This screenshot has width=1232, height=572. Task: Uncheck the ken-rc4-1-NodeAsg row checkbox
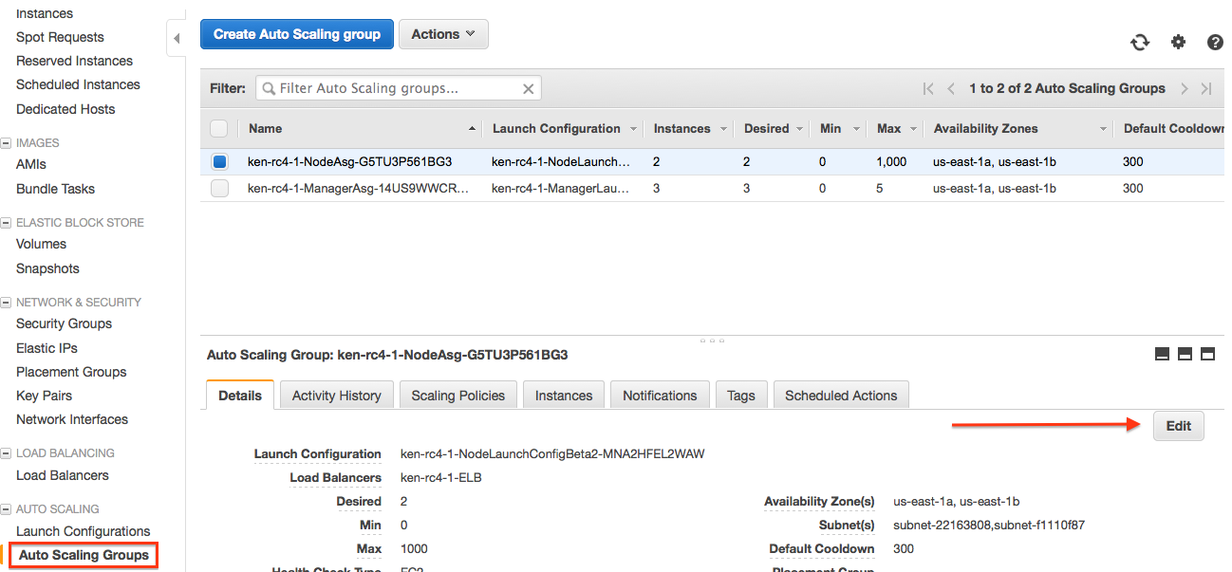pyautogui.click(x=219, y=161)
